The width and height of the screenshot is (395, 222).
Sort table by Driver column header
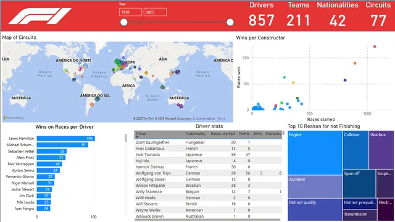(141, 134)
